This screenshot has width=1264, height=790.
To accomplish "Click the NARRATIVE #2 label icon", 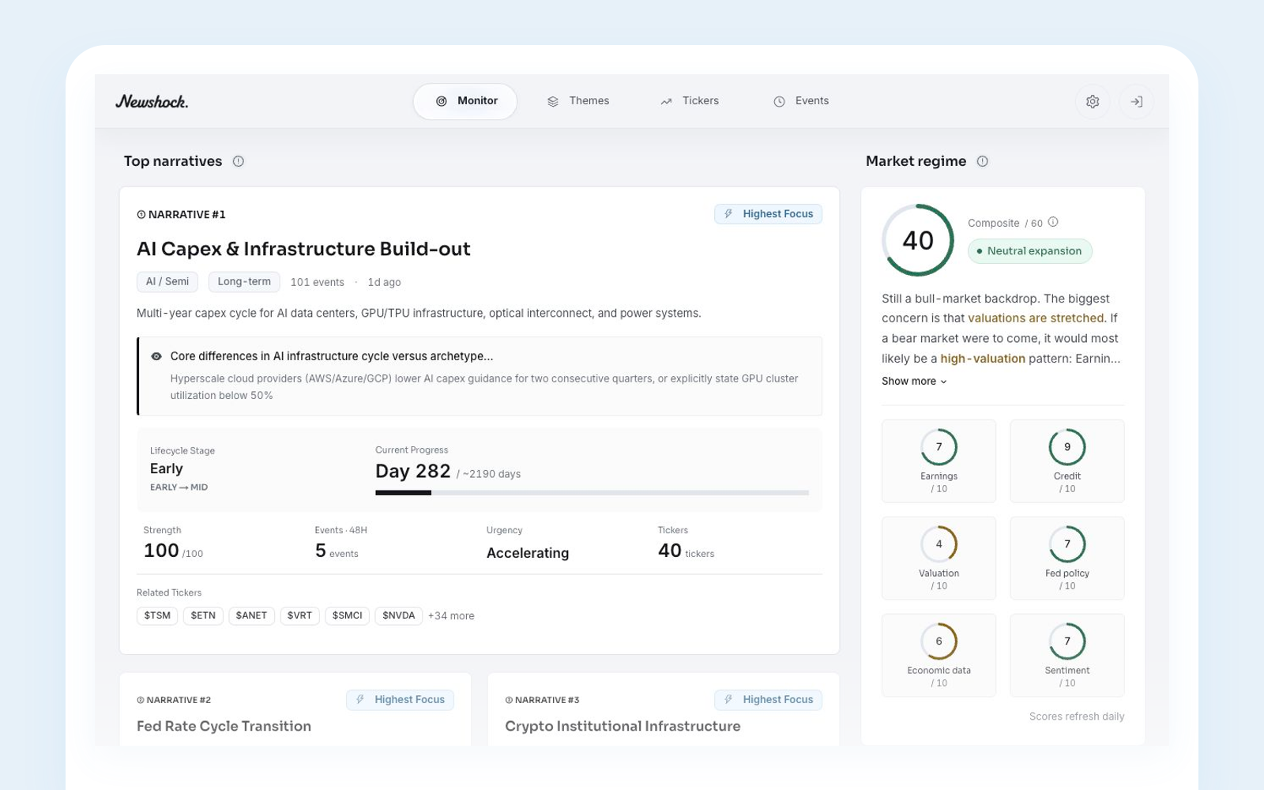I will (141, 700).
